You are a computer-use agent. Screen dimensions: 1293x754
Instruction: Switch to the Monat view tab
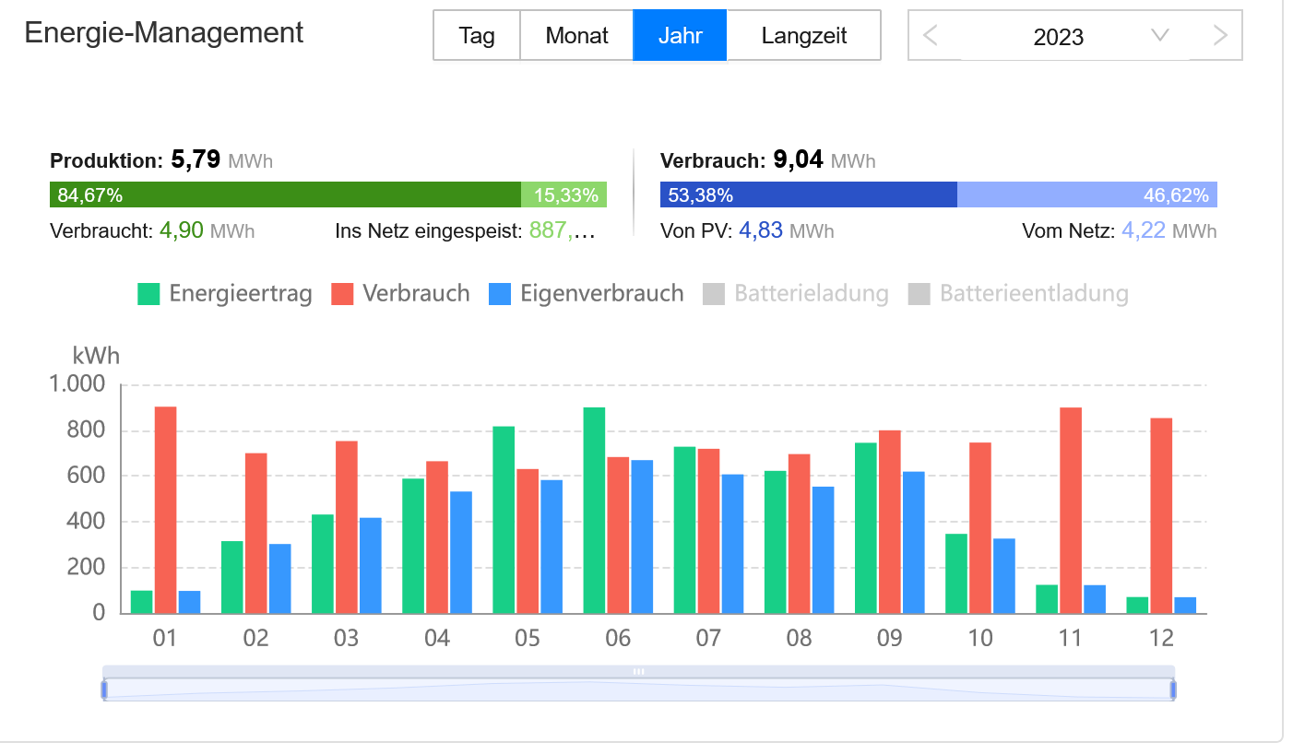tap(576, 36)
